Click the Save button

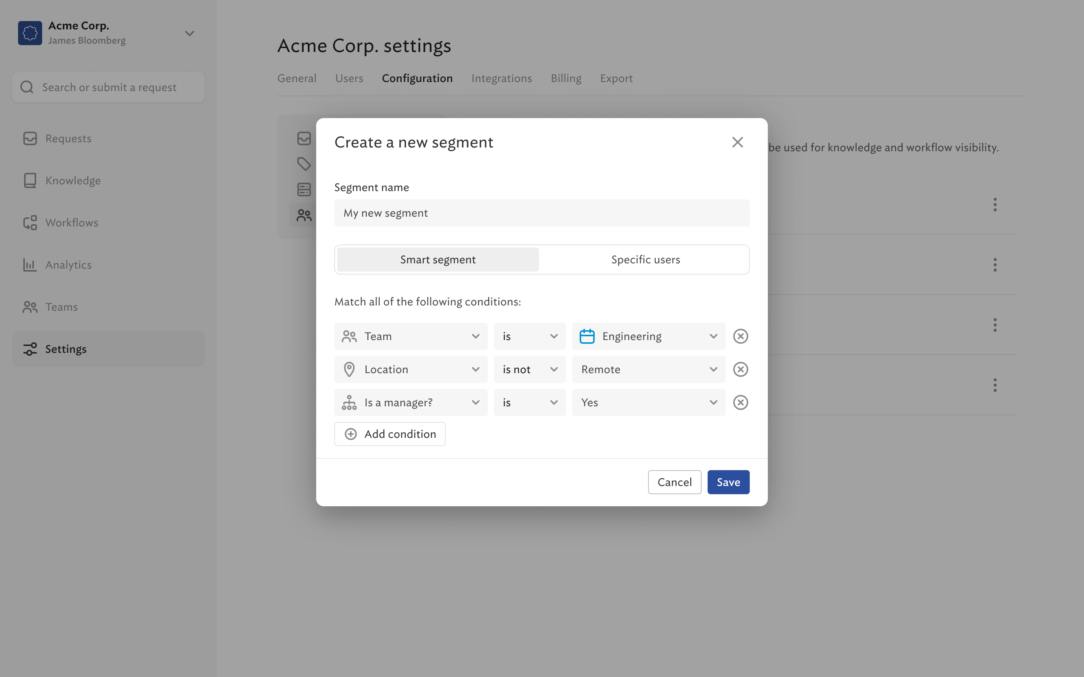tap(728, 482)
